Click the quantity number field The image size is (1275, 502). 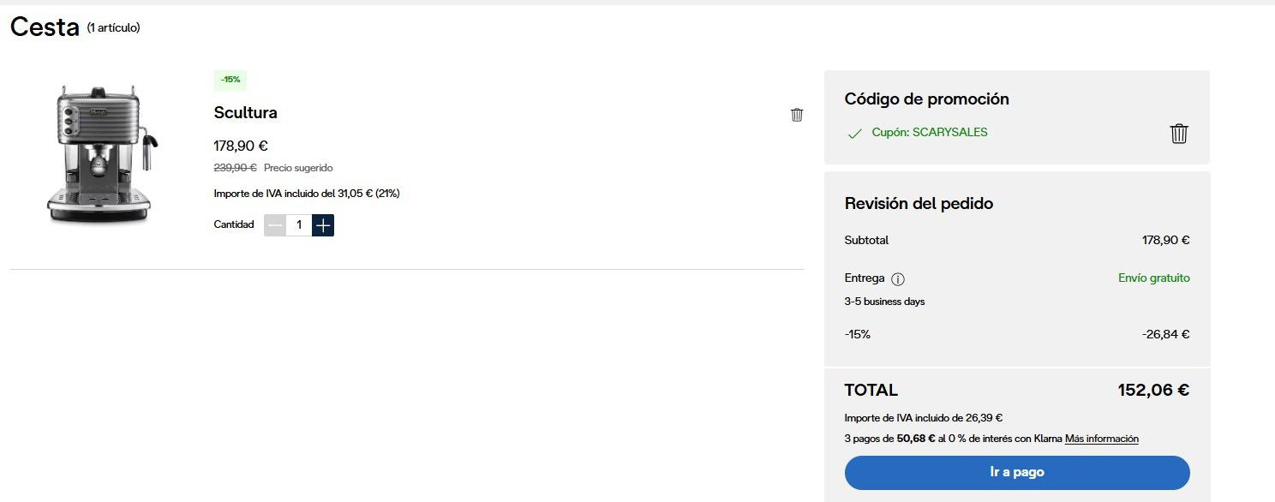click(x=299, y=225)
